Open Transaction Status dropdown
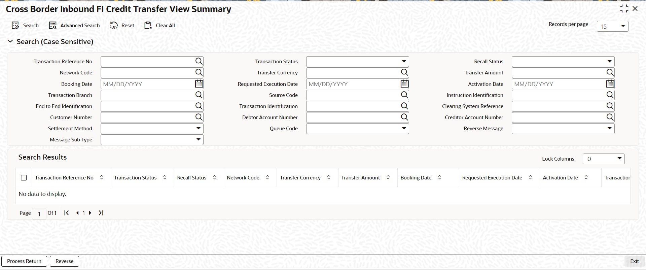646x270 pixels. pos(357,61)
